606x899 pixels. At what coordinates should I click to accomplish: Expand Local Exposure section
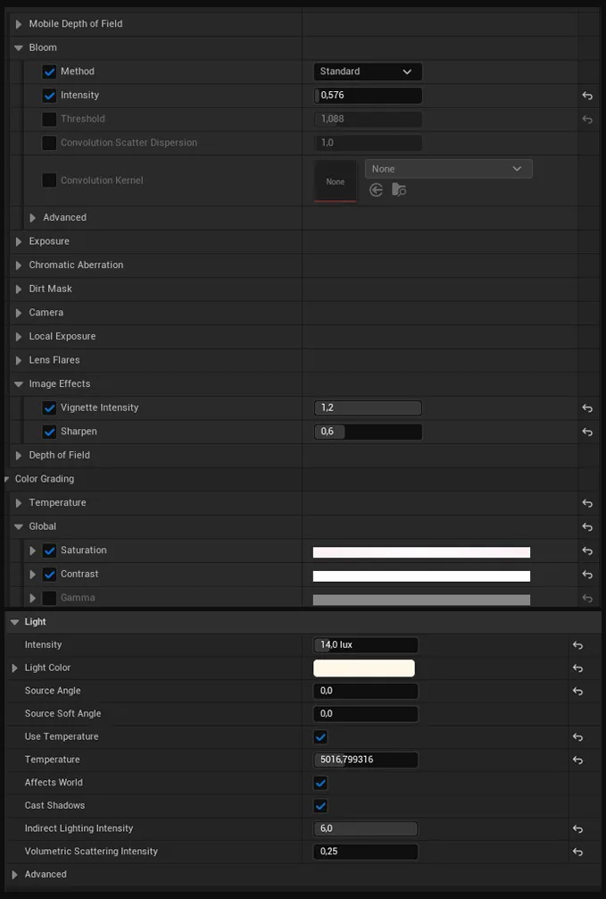(x=19, y=337)
